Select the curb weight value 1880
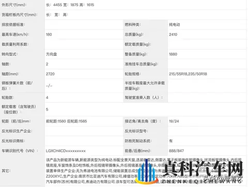The height and width of the screenshot is (187, 248). click(173, 54)
